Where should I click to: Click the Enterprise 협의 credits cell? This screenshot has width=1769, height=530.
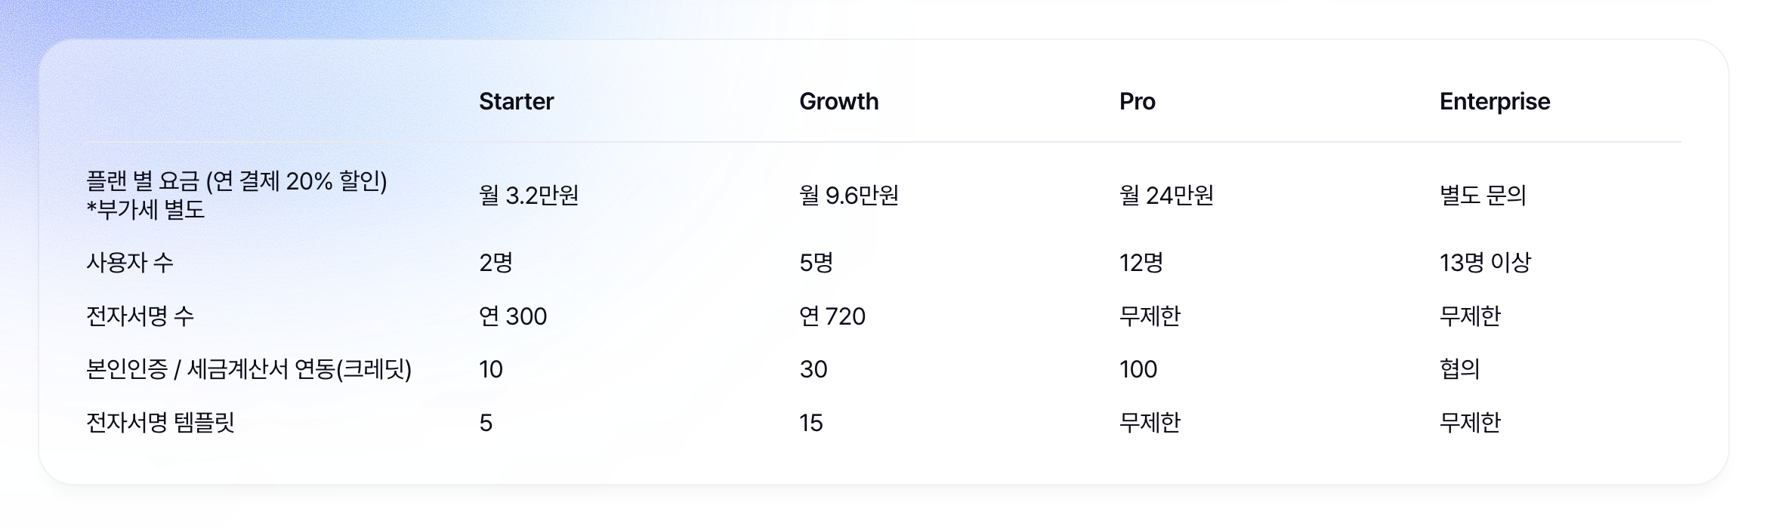(1459, 369)
